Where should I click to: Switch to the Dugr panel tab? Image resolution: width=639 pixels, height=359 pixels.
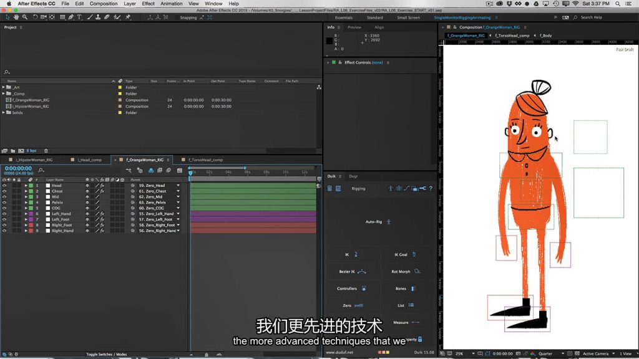(353, 176)
